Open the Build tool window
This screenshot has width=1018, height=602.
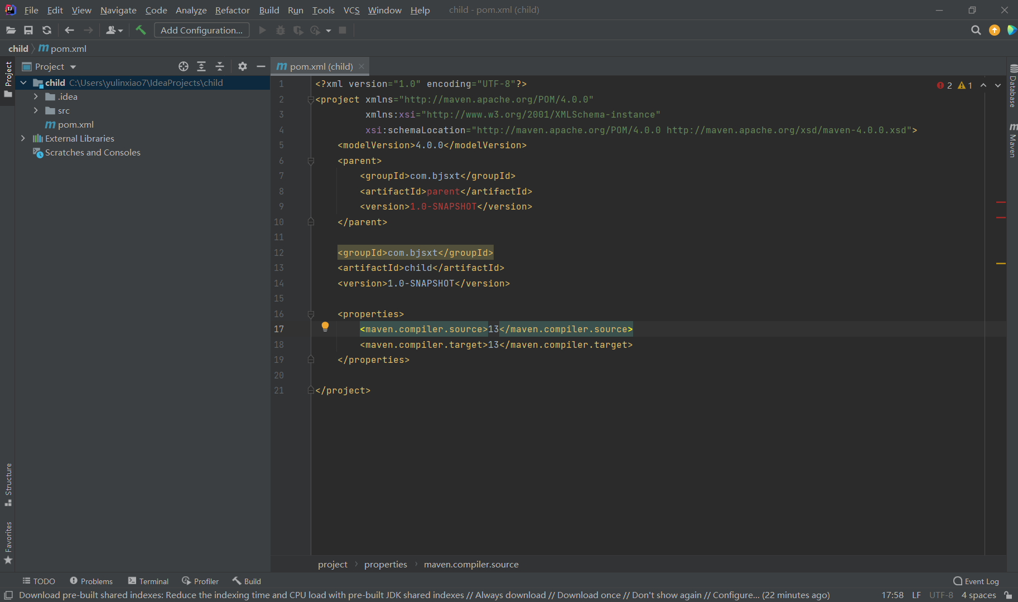pos(247,581)
